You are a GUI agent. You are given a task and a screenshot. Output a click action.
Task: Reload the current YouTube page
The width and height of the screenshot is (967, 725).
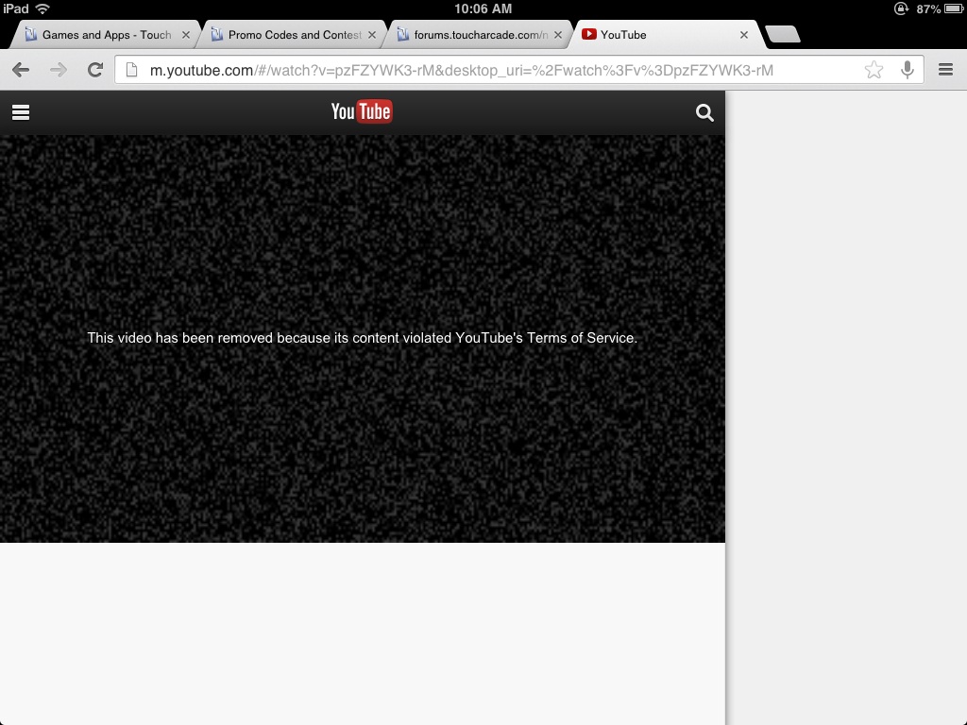[94, 70]
